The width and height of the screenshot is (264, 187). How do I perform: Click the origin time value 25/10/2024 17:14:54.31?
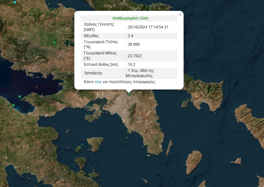(148, 27)
